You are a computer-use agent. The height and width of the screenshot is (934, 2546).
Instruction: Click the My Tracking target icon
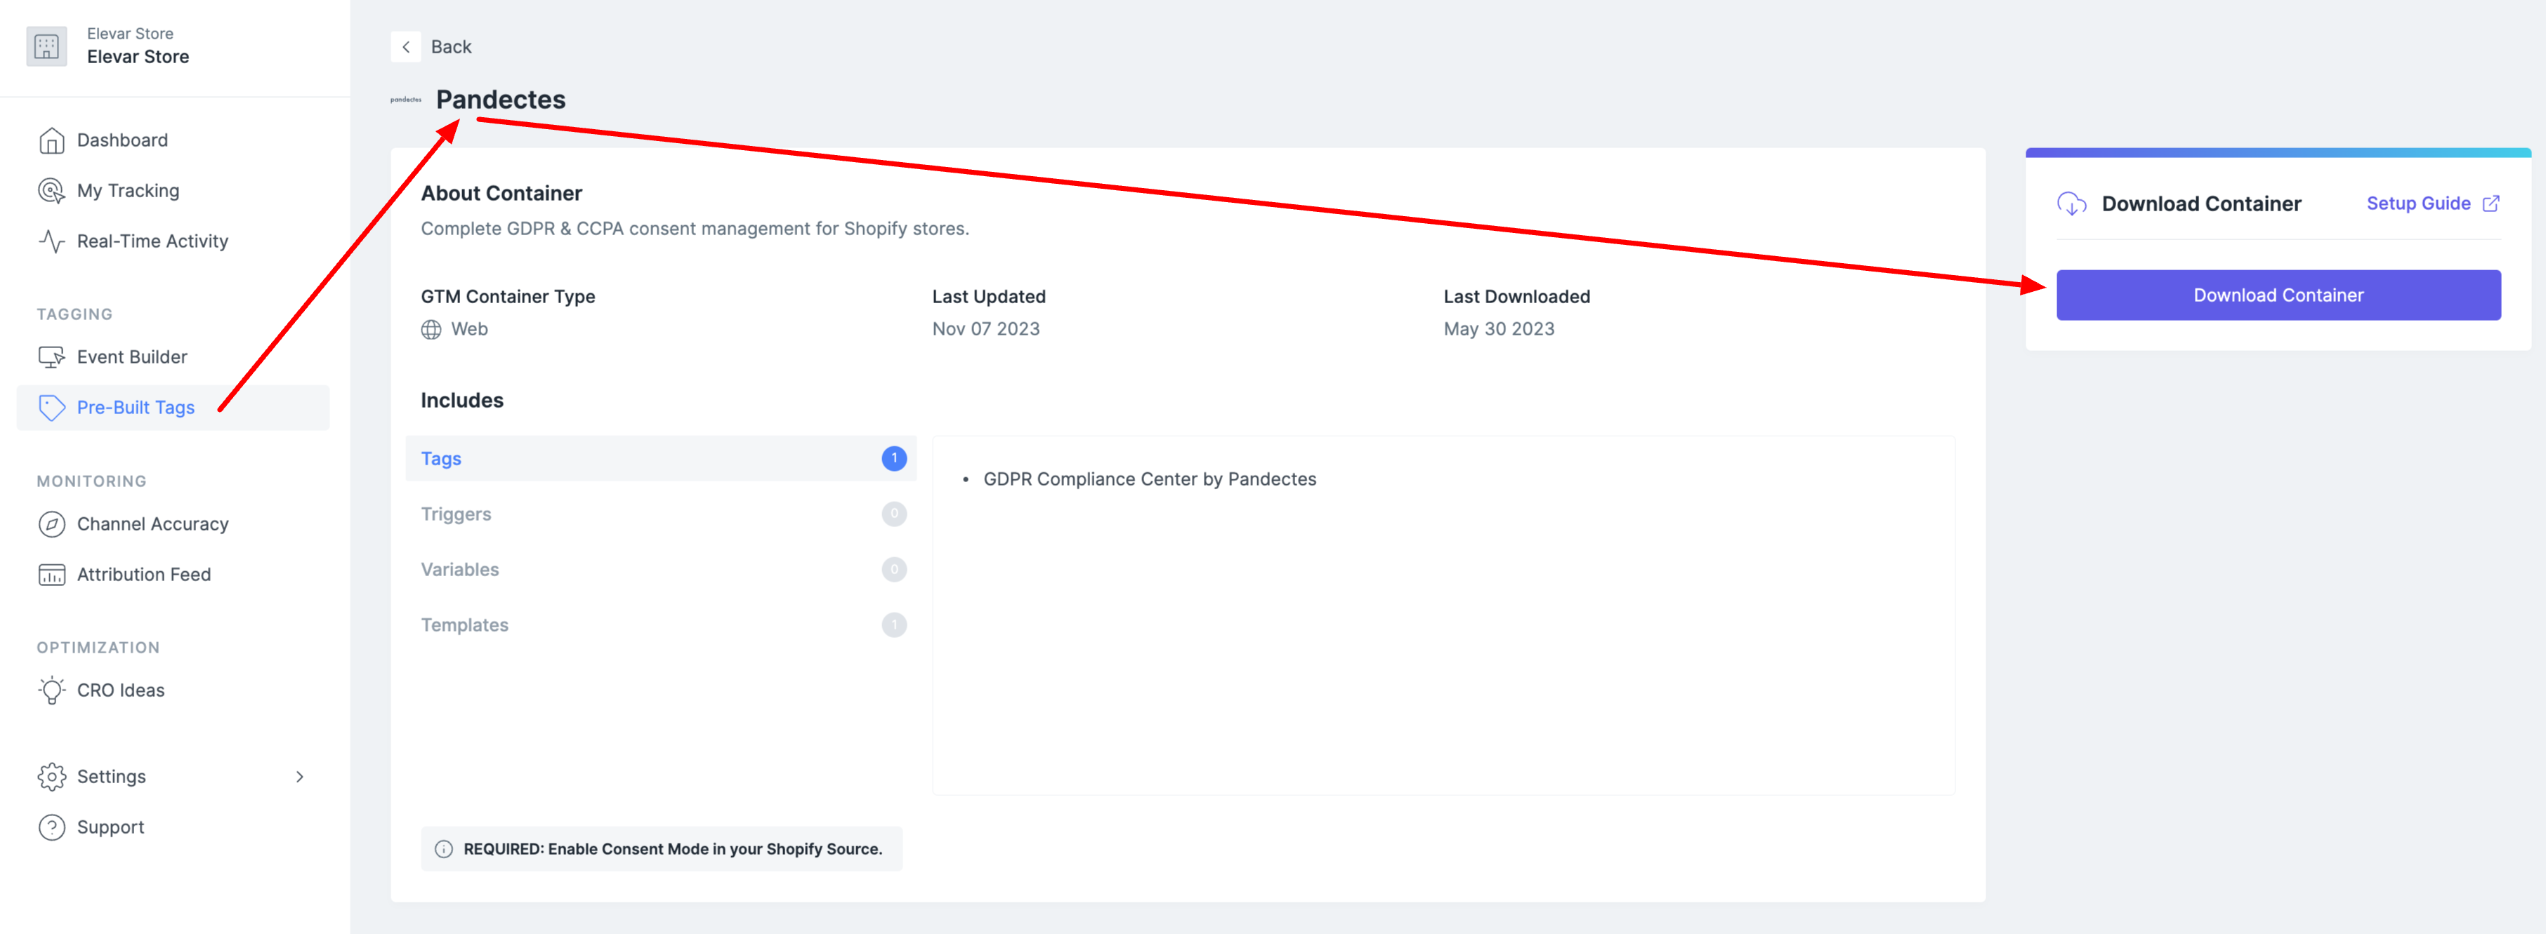coord(51,191)
